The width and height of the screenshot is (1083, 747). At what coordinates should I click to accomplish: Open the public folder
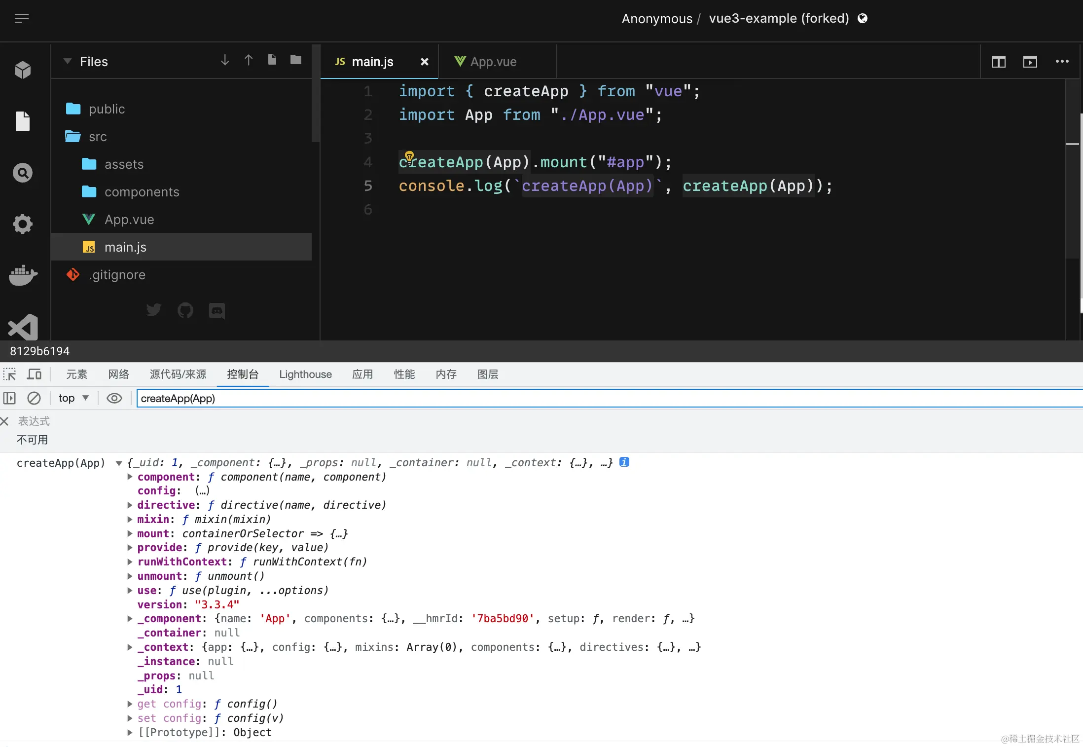pyautogui.click(x=181, y=109)
